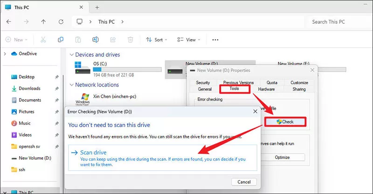Click the Optimize button
This screenshot has width=373, height=194.
[282, 157]
